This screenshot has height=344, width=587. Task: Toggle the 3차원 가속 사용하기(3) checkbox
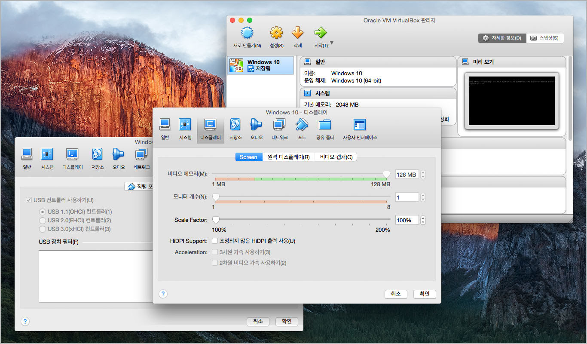[215, 252]
